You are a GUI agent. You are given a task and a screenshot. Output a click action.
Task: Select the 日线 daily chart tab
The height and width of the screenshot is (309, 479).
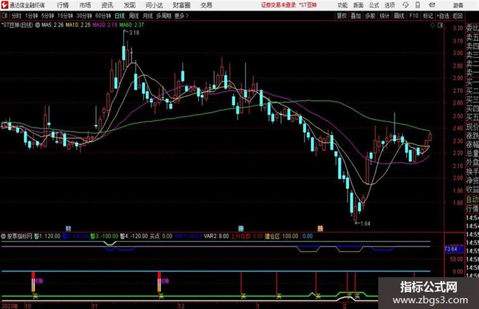pyautogui.click(x=120, y=16)
